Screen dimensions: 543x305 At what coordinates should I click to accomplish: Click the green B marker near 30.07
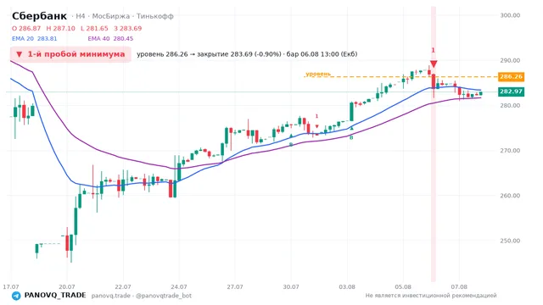291,145
